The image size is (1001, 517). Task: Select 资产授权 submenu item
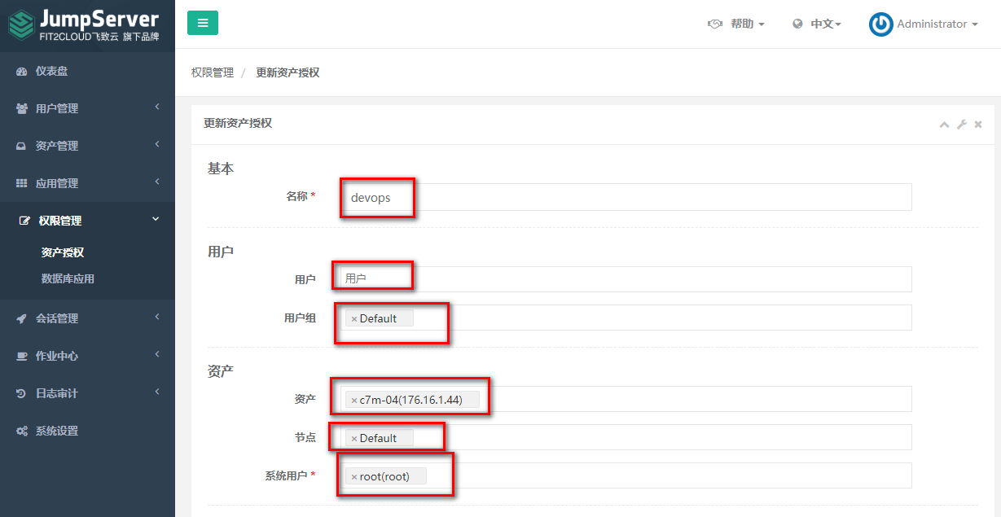click(x=63, y=252)
